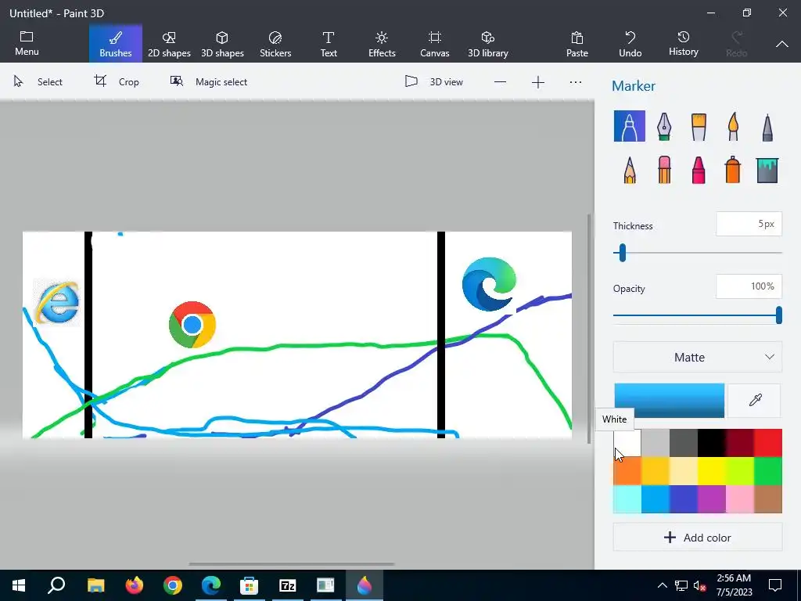The height and width of the screenshot is (601, 801).
Task: Pick the dark red color swatch
Action: click(740, 443)
